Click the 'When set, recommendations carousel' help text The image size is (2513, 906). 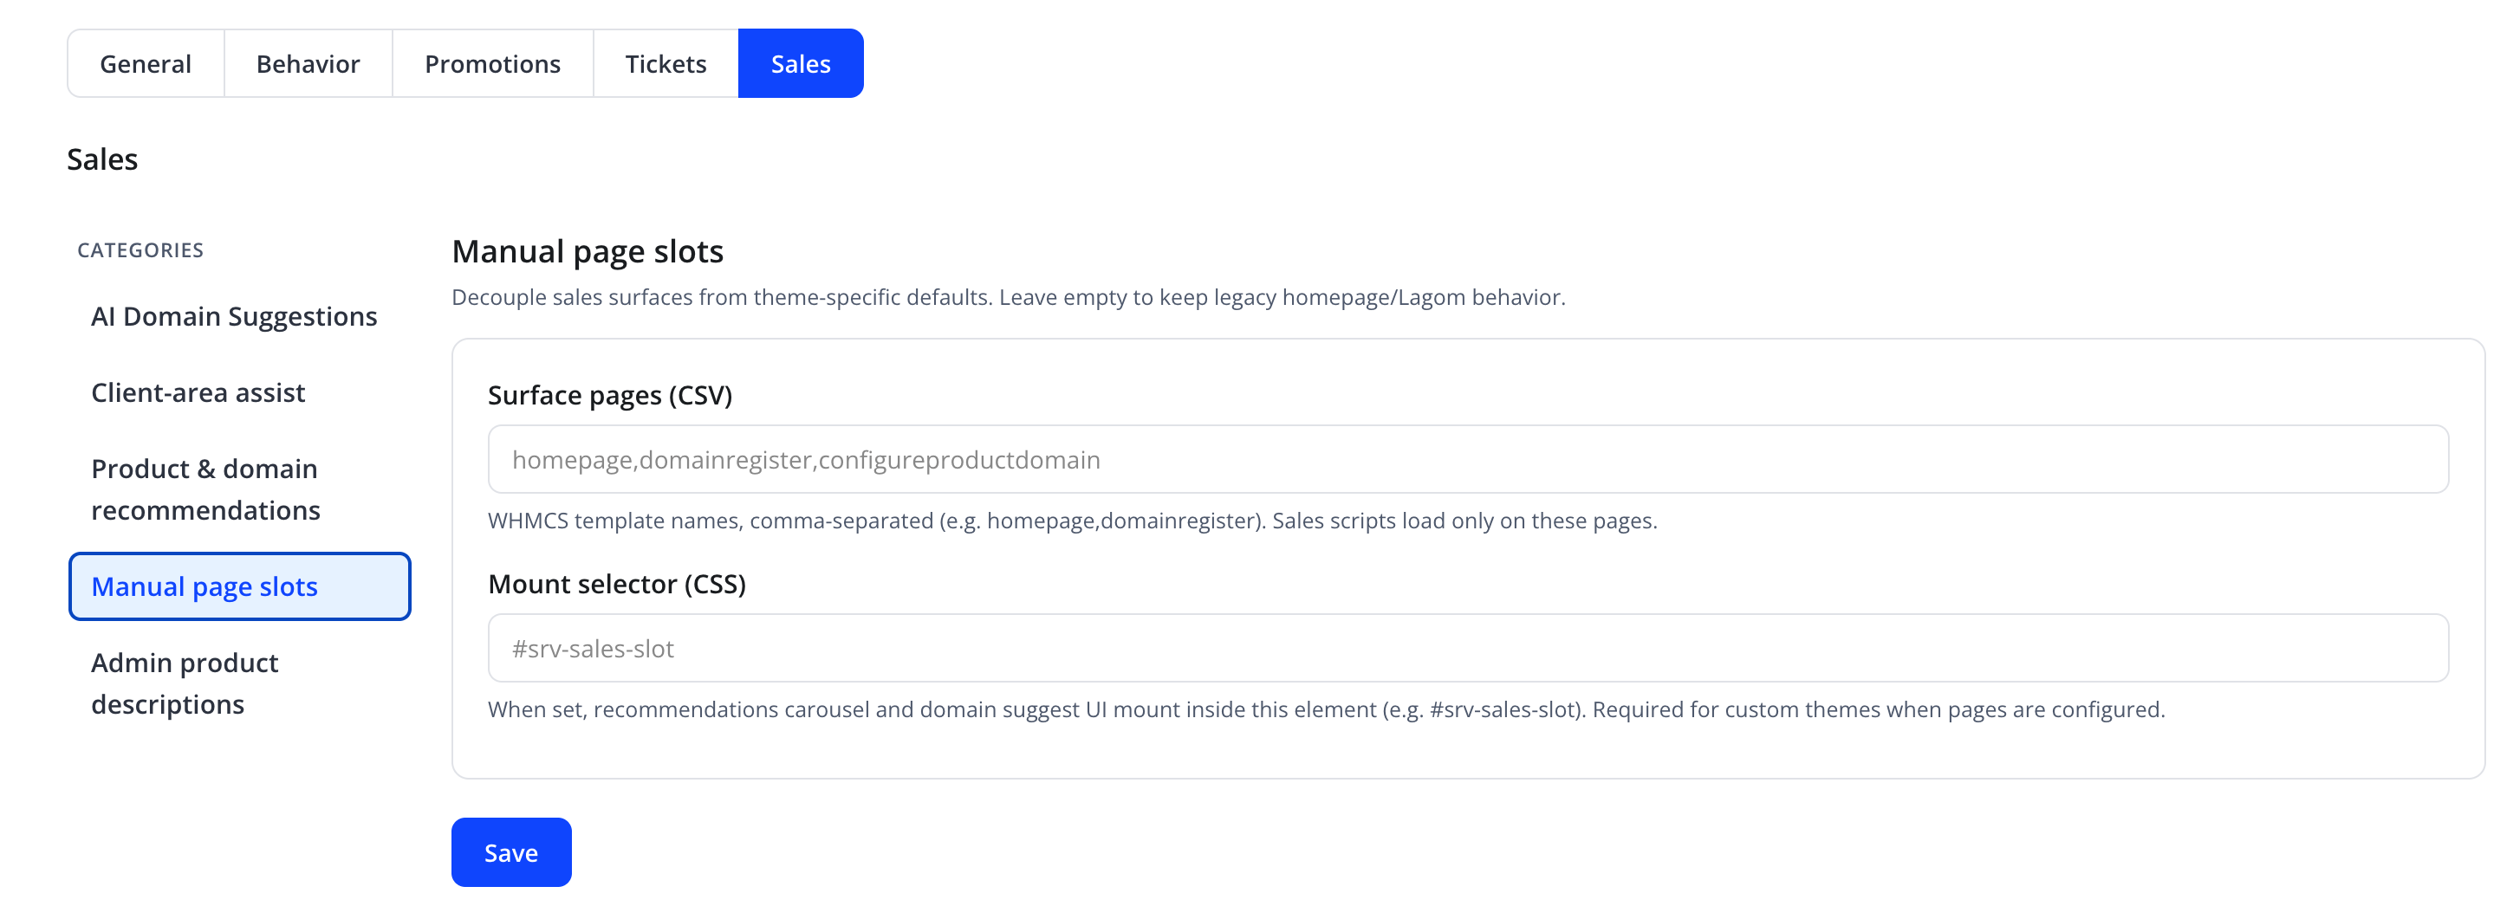point(1326,710)
